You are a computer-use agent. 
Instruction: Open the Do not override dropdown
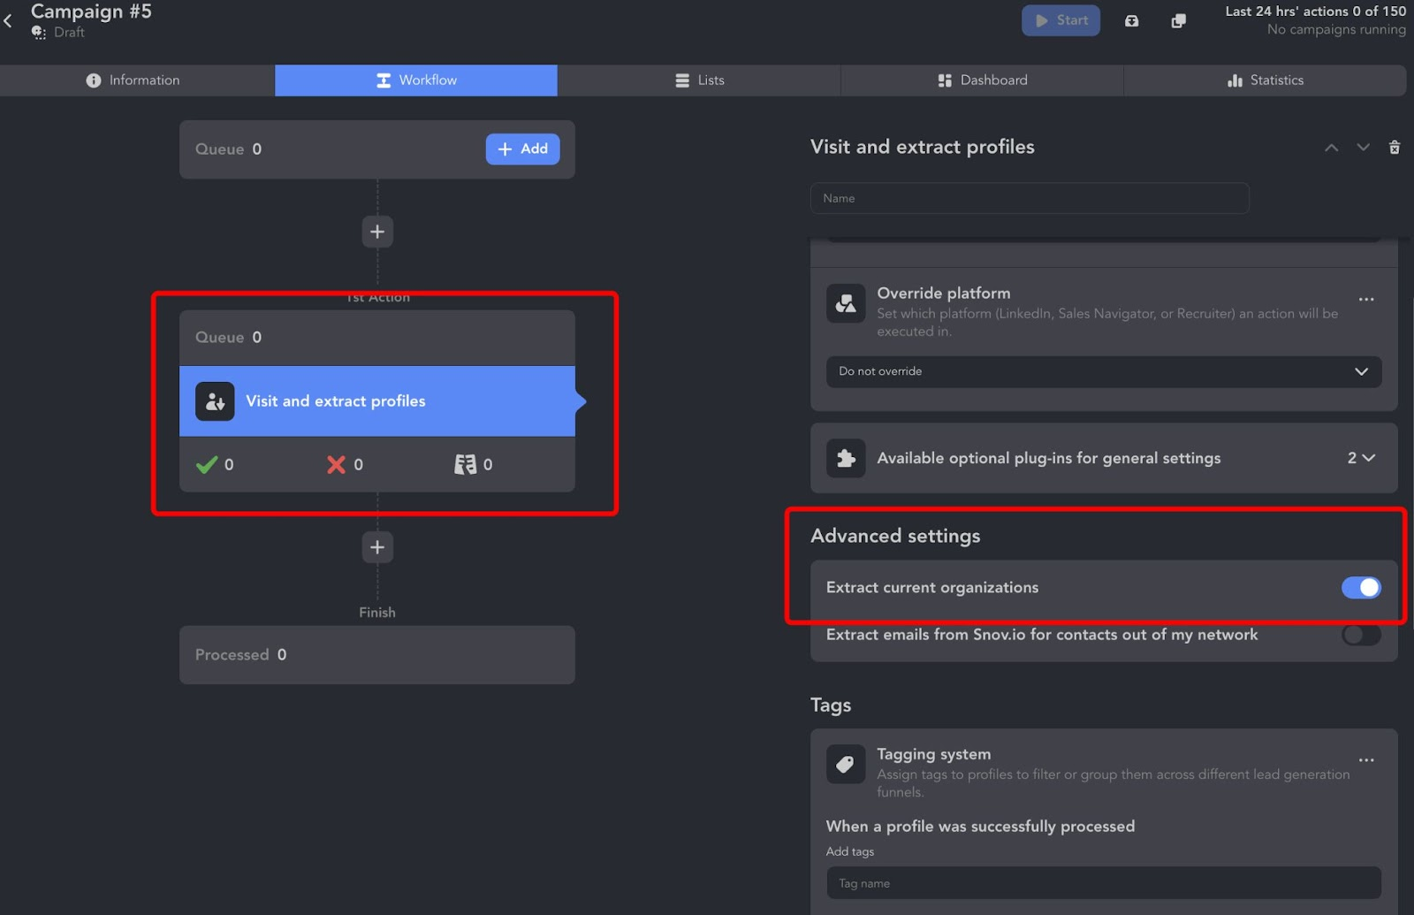tap(1103, 371)
